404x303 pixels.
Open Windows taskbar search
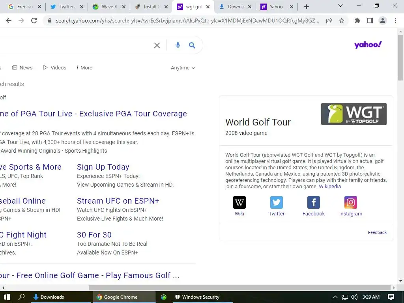21,297
